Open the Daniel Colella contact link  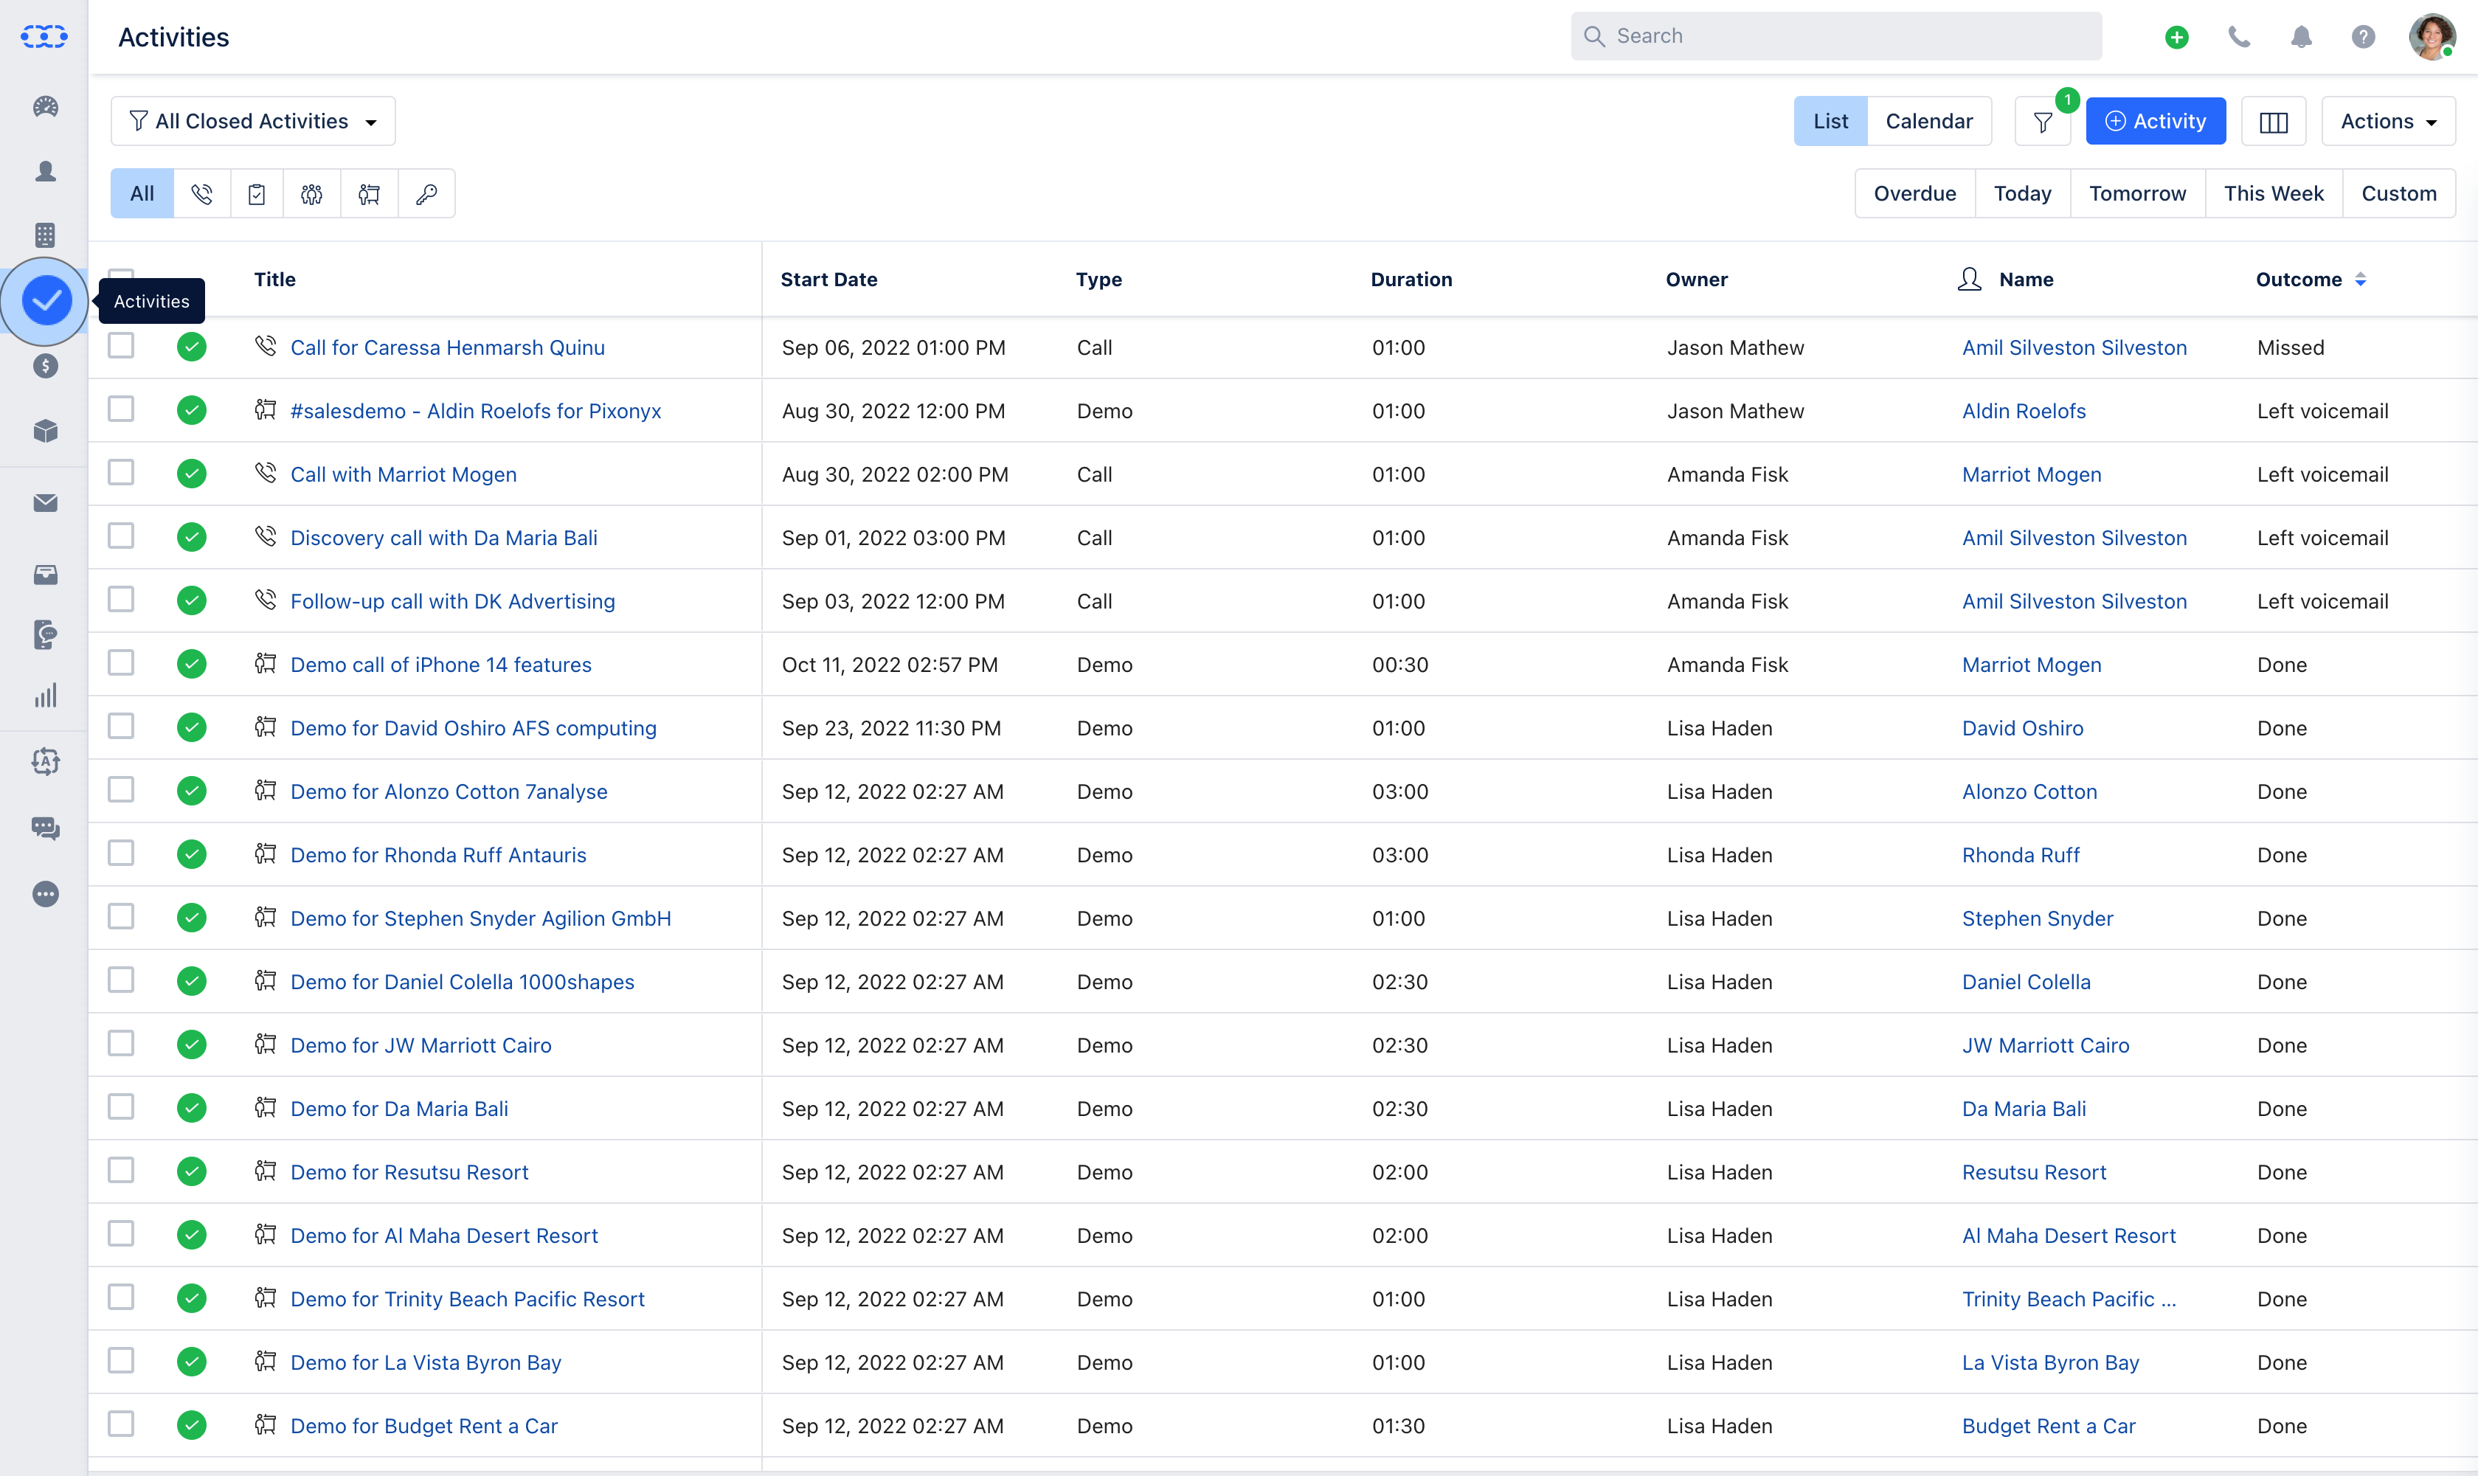click(x=2027, y=982)
